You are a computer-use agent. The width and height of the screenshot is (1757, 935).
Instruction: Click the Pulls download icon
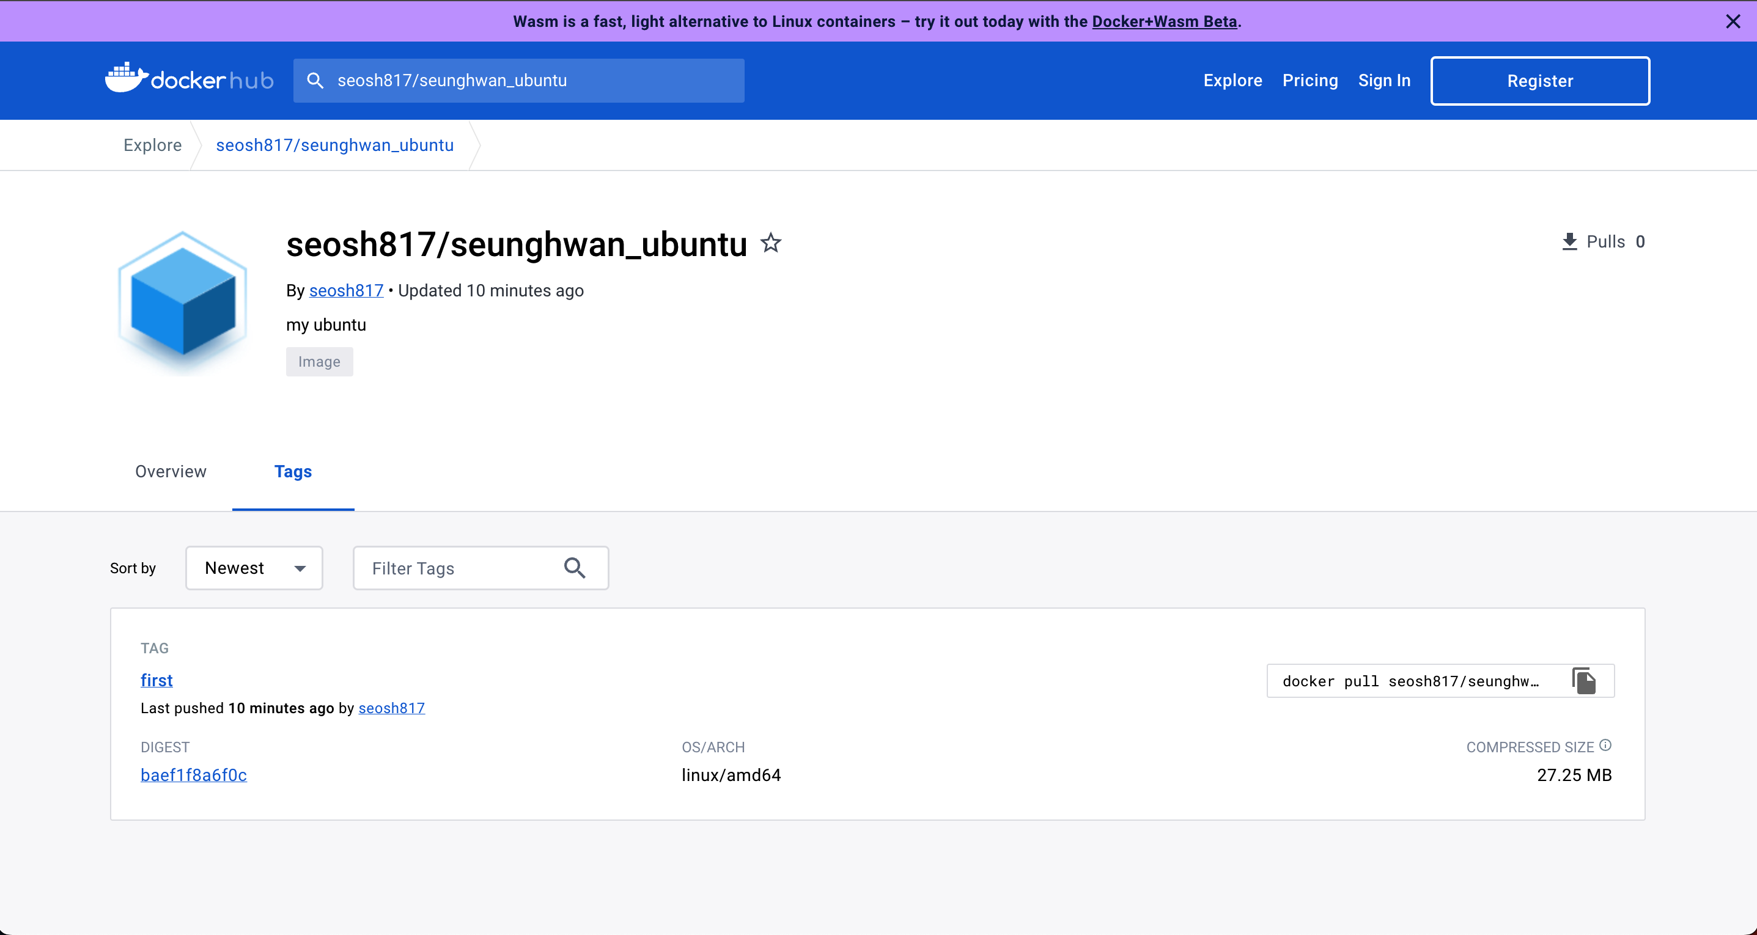1569,241
